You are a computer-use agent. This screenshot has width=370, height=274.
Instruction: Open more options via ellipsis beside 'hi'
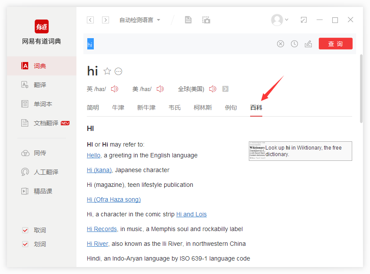click(118, 71)
